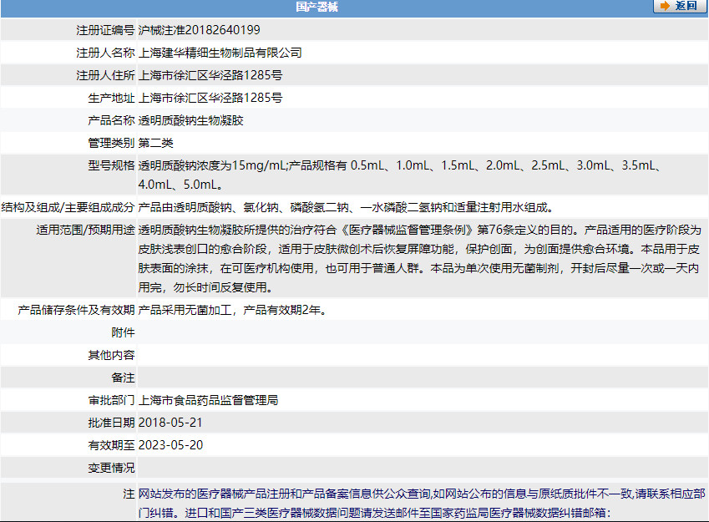
Task: Select the product name 透明质酸钠生物凝胶
Action: pyautogui.click(x=190, y=120)
